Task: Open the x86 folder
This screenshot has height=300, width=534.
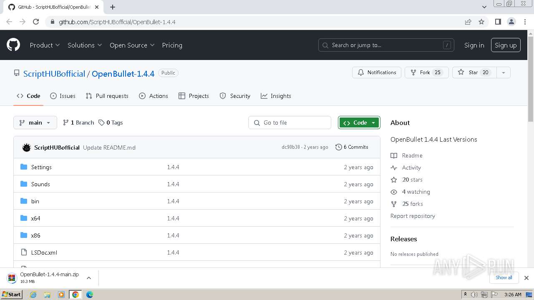Action: [x=35, y=235]
